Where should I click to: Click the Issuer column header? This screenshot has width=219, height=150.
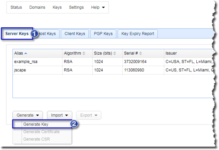(x=189, y=53)
